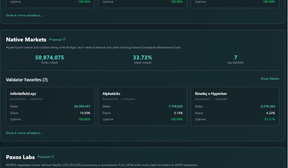
Task: Click the Native Markets section heading
Action: (26, 39)
